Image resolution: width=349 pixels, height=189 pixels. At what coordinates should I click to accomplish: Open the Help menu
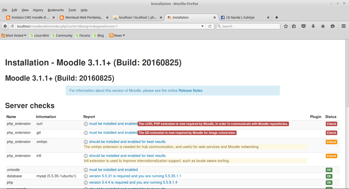tap(84, 10)
